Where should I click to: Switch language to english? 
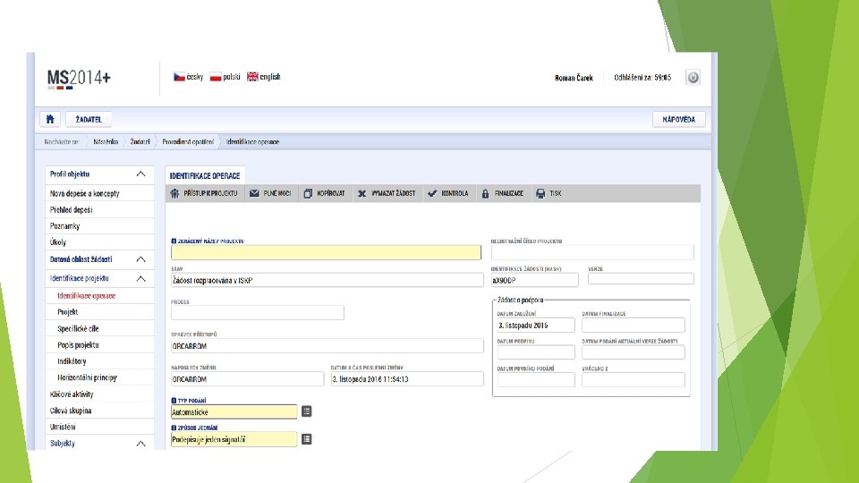(263, 77)
